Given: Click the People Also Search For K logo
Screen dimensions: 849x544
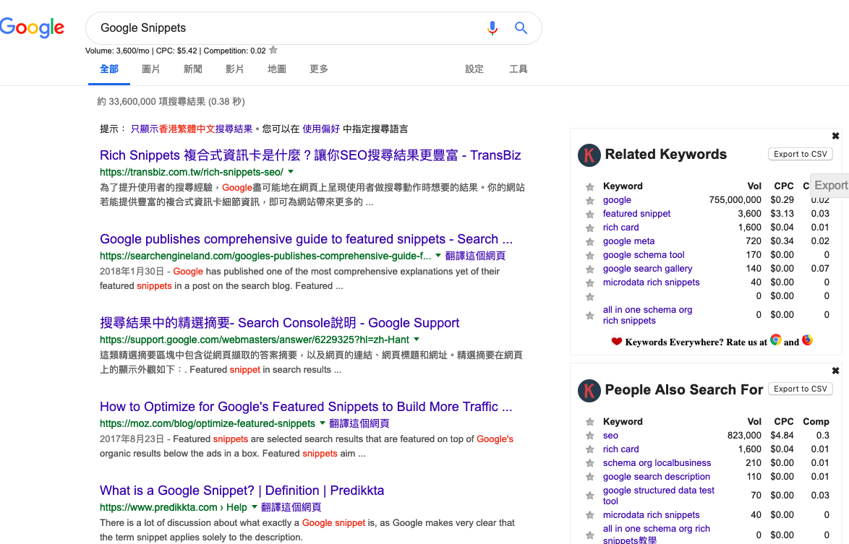Looking at the screenshot, I should [x=589, y=390].
